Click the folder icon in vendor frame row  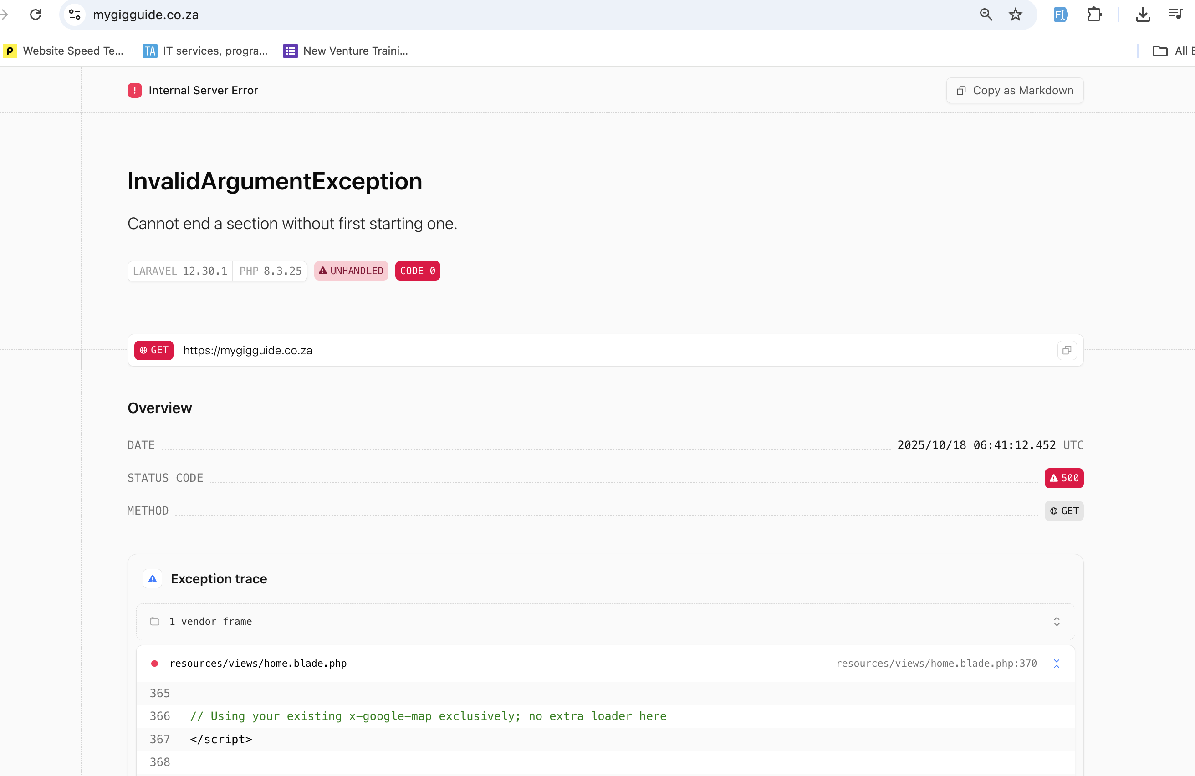[x=155, y=622]
